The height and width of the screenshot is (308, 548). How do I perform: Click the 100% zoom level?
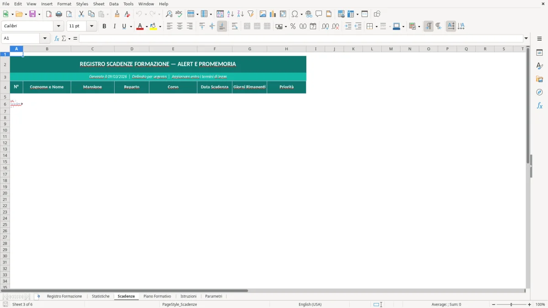540,304
